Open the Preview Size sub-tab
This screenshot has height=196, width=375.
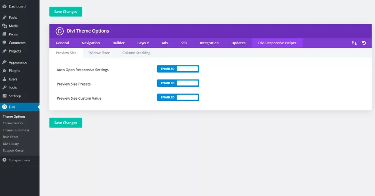click(66, 53)
